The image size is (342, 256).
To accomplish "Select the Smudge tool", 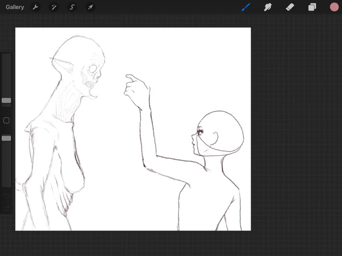I will [268, 7].
